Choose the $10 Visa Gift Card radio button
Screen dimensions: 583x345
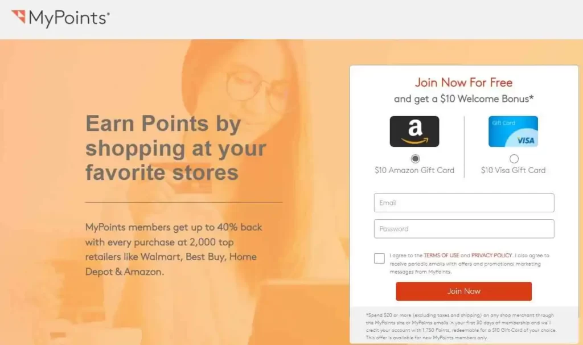coord(514,159)
